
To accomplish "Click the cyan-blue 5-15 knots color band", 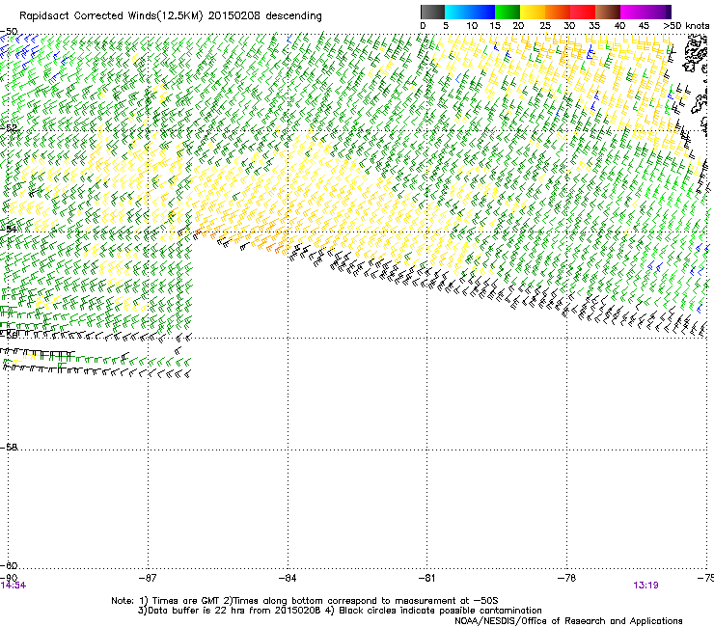I will [469, 12].
